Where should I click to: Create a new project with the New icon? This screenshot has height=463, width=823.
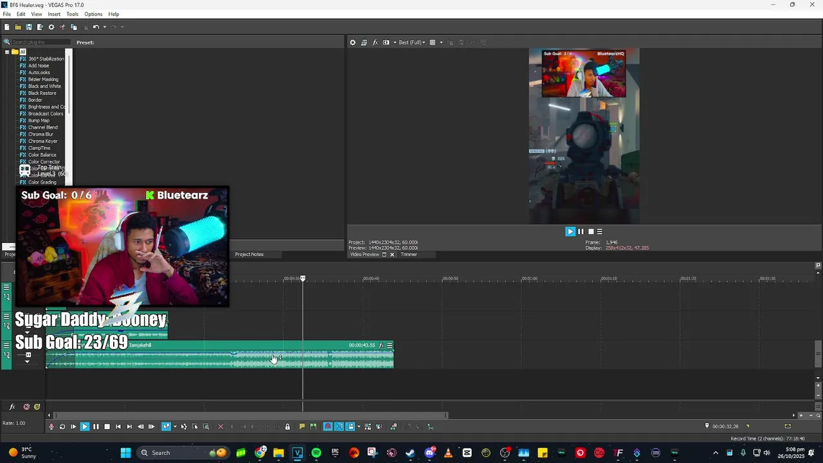[x=6, y=27]
